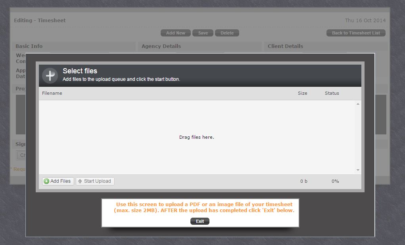Click the Filename column header

point(52,93)
